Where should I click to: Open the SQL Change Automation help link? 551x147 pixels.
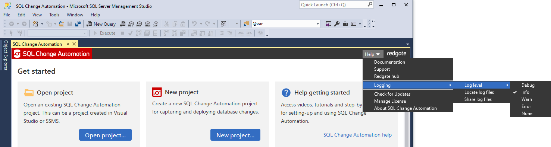point(357,135)
